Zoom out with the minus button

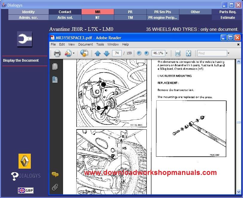tap(139, 53)
